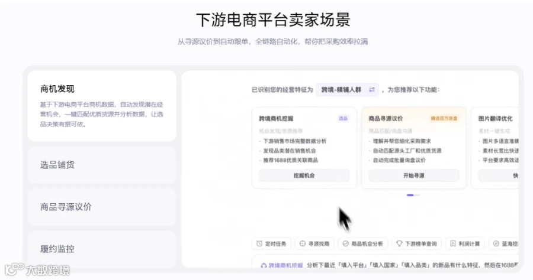The height and width of the screenshot is (280, 533).
Task: Click bullet text 发现品类潜在销售机会
Action: click(x=290, y=151)
